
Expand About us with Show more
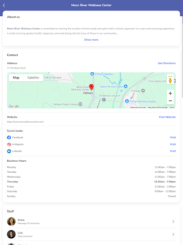(91, 40)
